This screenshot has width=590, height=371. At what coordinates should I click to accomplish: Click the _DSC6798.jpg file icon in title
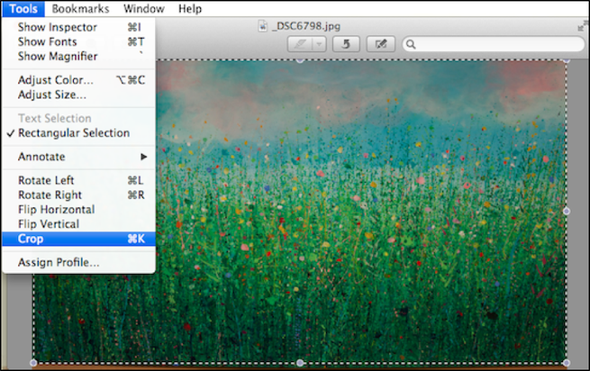click(263, 26)
